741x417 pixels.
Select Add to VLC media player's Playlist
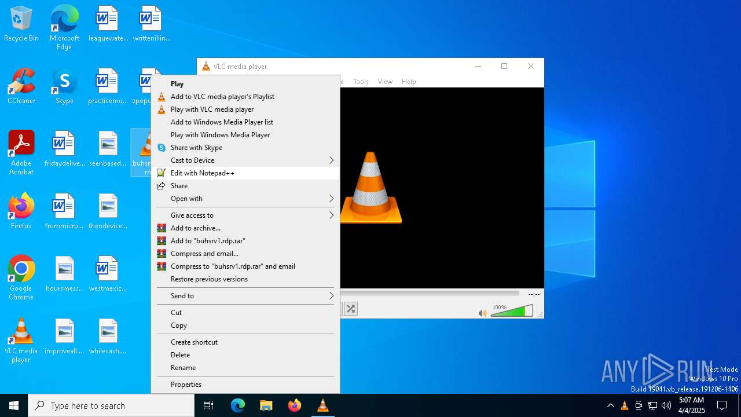[x=245, y=97]
